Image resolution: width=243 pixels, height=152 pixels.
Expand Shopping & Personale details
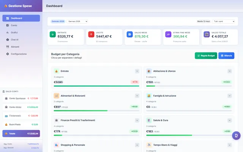(x=137, y=145)
